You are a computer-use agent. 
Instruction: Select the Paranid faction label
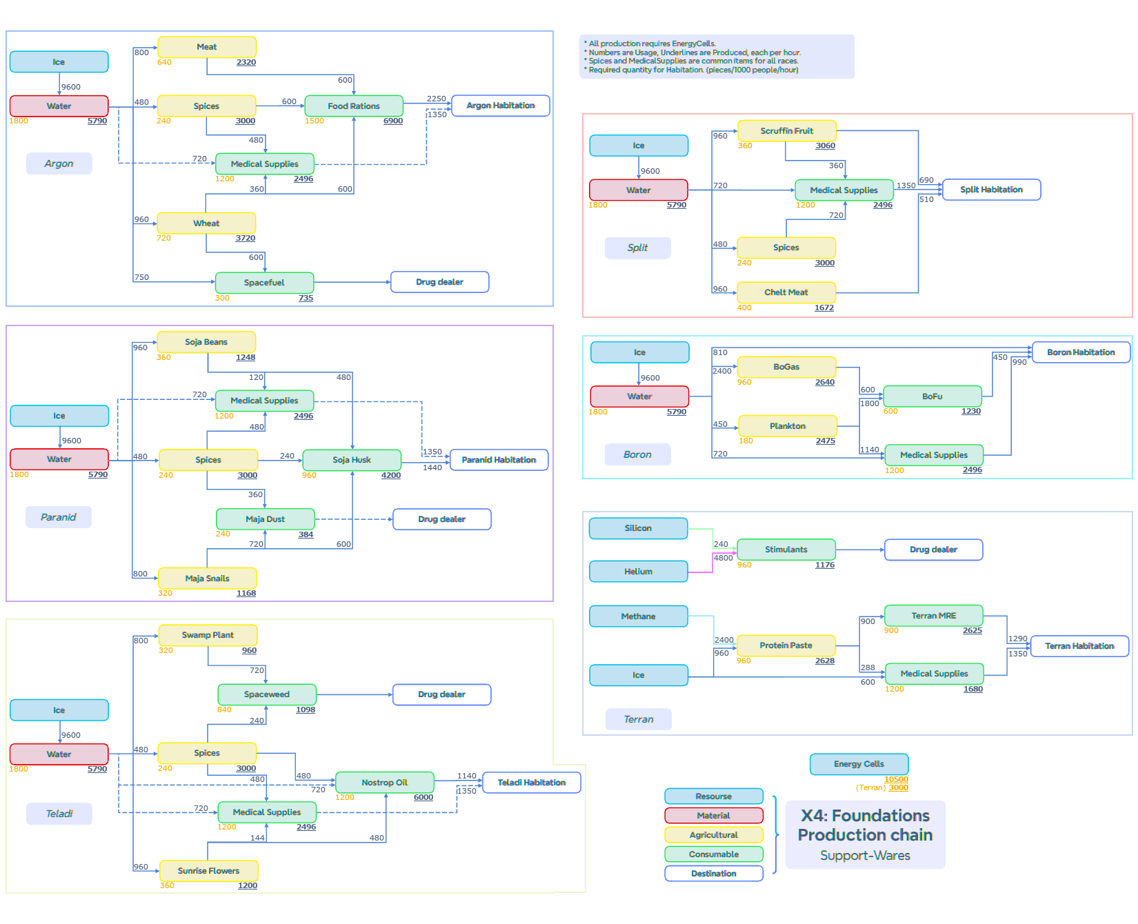tap(59, 517)
